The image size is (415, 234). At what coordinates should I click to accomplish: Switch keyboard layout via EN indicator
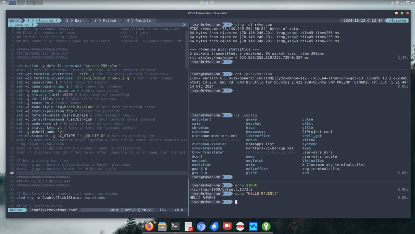pyautogui.click(x=403, y=3)
